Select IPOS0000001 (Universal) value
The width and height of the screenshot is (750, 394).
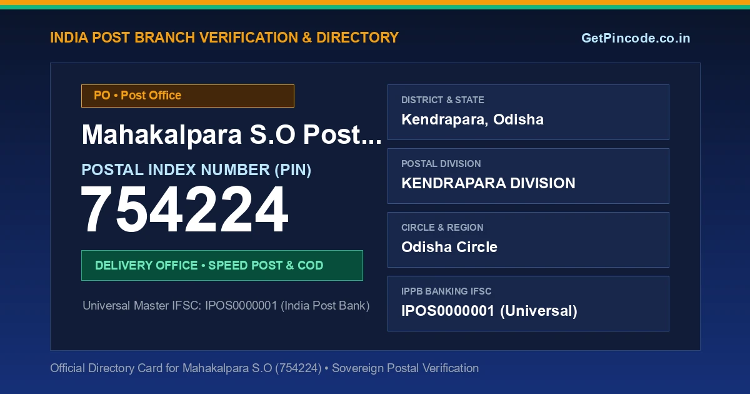[x=489, y=311]
